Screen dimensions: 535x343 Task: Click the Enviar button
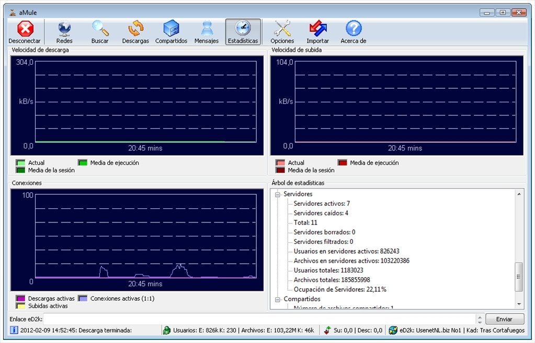505,319
